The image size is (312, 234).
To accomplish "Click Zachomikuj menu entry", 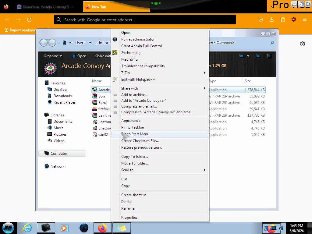I will (131, 53).
